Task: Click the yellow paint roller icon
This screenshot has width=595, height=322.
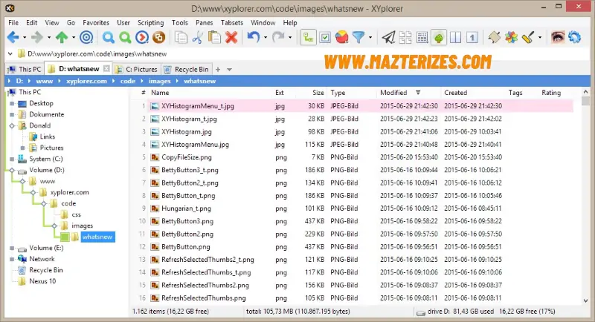Action: pos(528,37)
